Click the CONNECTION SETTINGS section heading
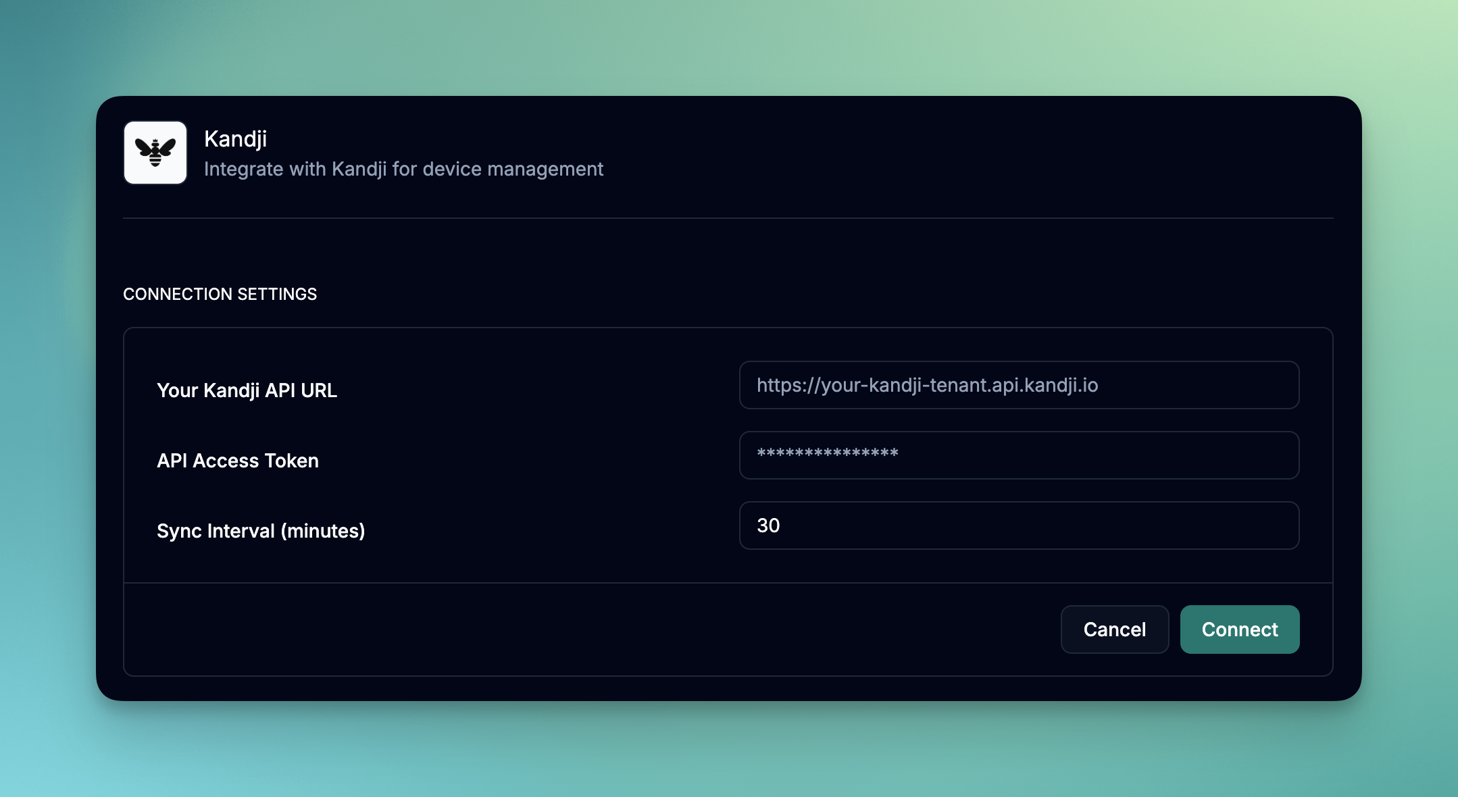 (220, 294)
